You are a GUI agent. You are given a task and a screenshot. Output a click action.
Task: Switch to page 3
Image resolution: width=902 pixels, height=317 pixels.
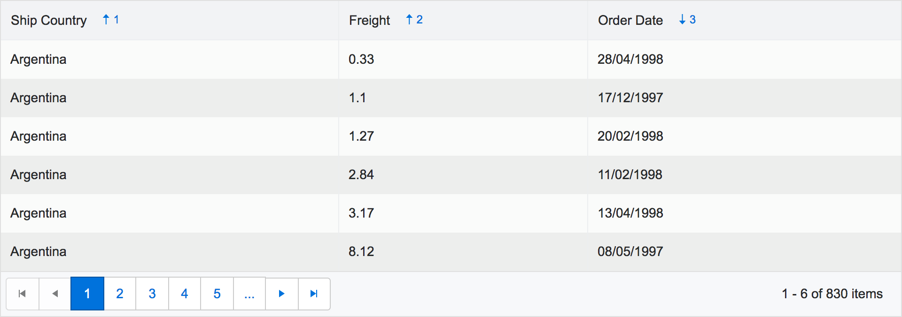pos(152,294)
